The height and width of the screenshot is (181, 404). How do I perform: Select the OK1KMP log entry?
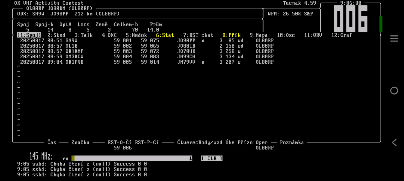tap(147, 51)
